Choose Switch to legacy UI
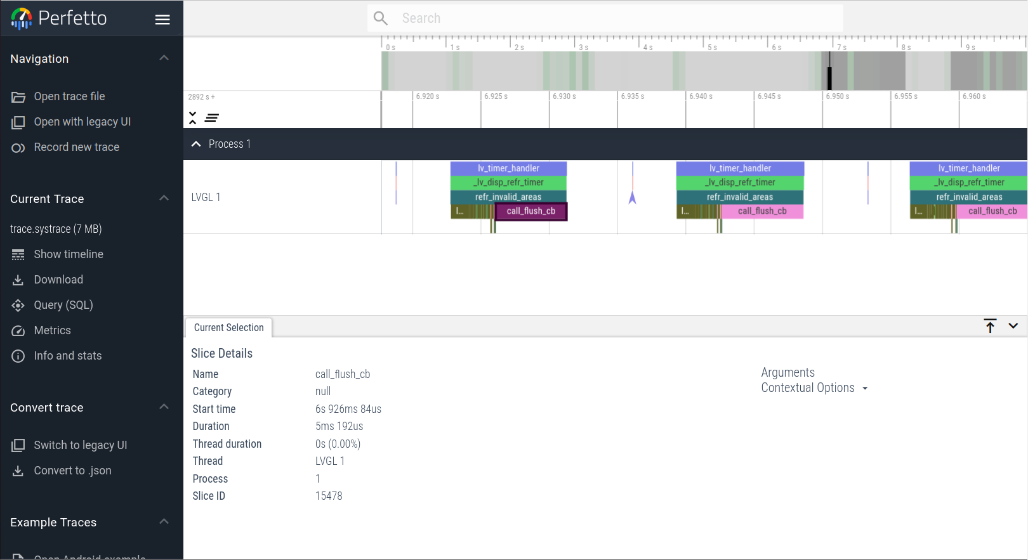Viewport: 1028px width, 560px height. (x=81, y=445)
